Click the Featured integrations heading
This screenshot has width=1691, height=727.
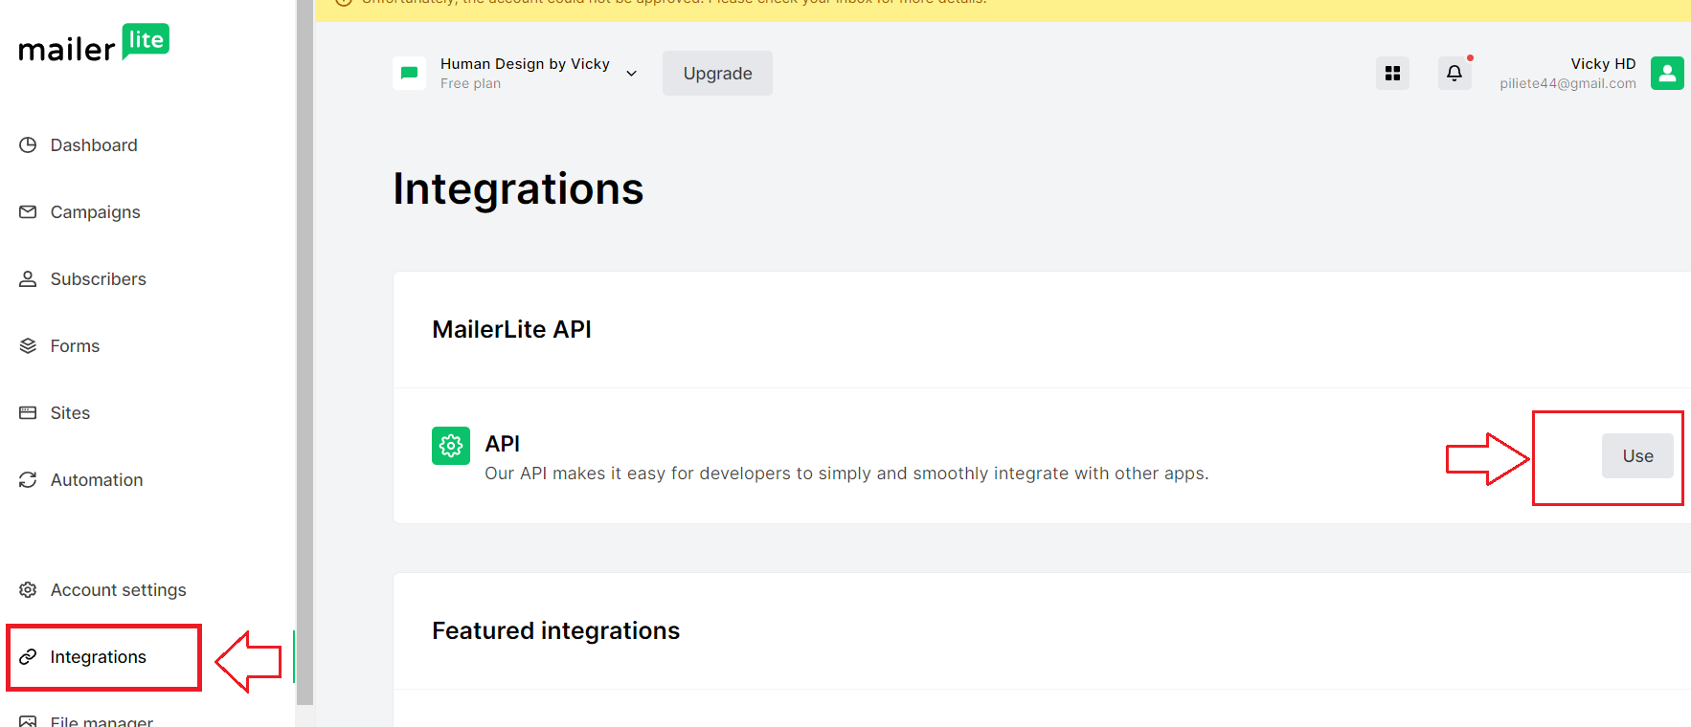coord(555,631)
